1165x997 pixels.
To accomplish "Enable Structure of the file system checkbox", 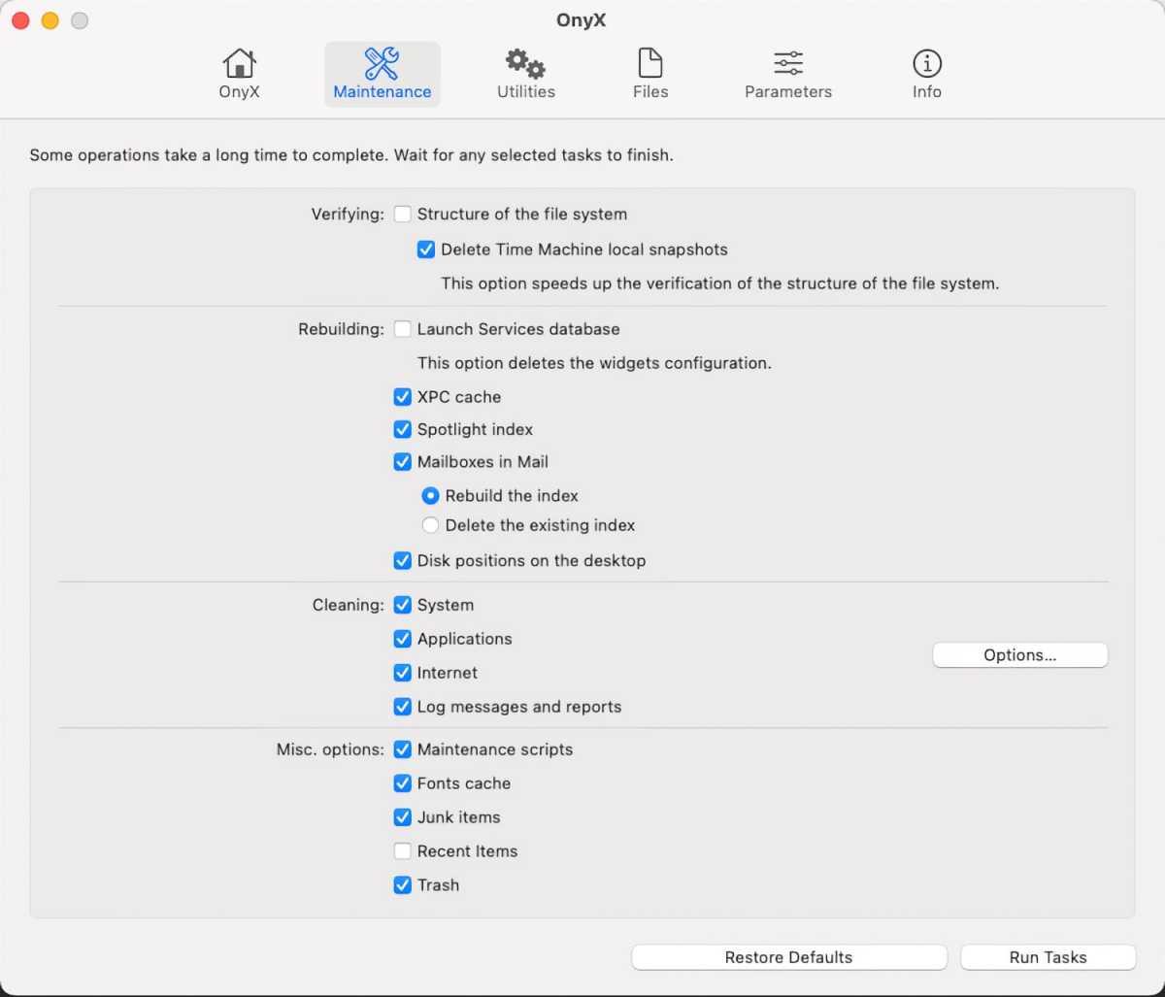I will click(403, 215).
